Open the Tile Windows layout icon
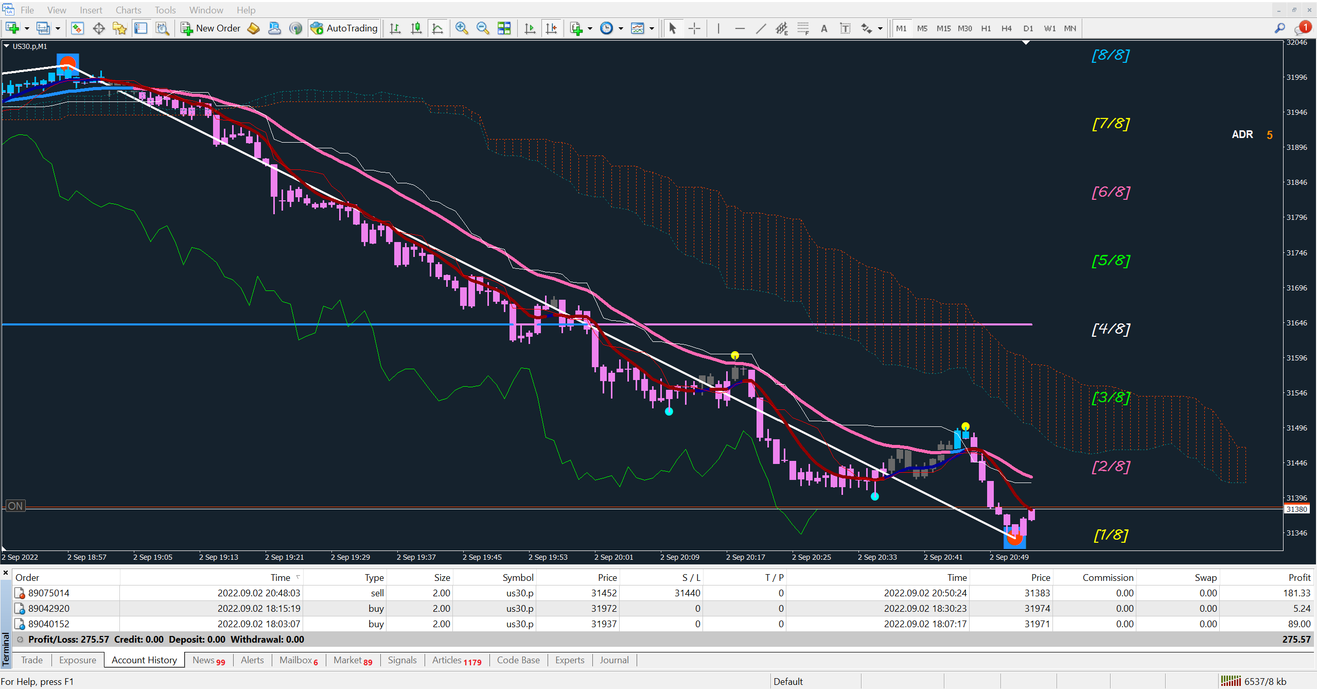1317x689 pixels. [x=504, y=28]
